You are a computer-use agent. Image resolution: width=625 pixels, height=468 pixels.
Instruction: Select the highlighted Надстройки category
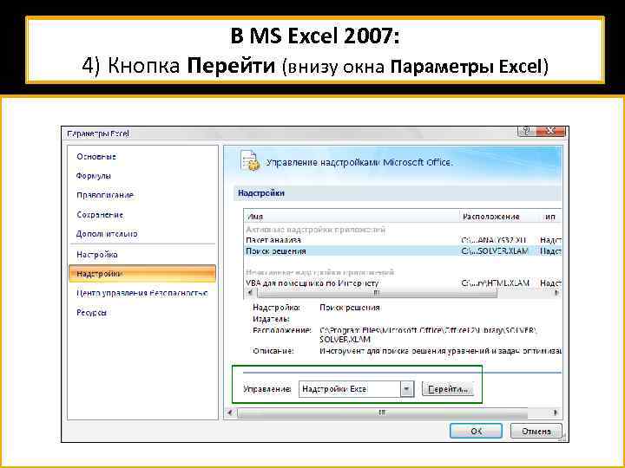[142, 274]
